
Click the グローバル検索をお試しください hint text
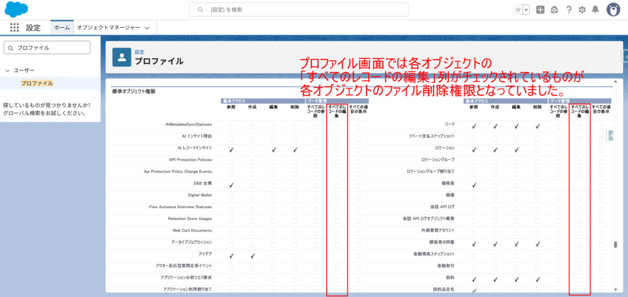44,113
